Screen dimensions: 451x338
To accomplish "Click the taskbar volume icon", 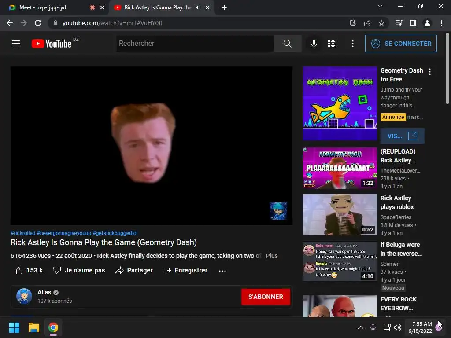I will pyautogui.click(x=398, y=327).
